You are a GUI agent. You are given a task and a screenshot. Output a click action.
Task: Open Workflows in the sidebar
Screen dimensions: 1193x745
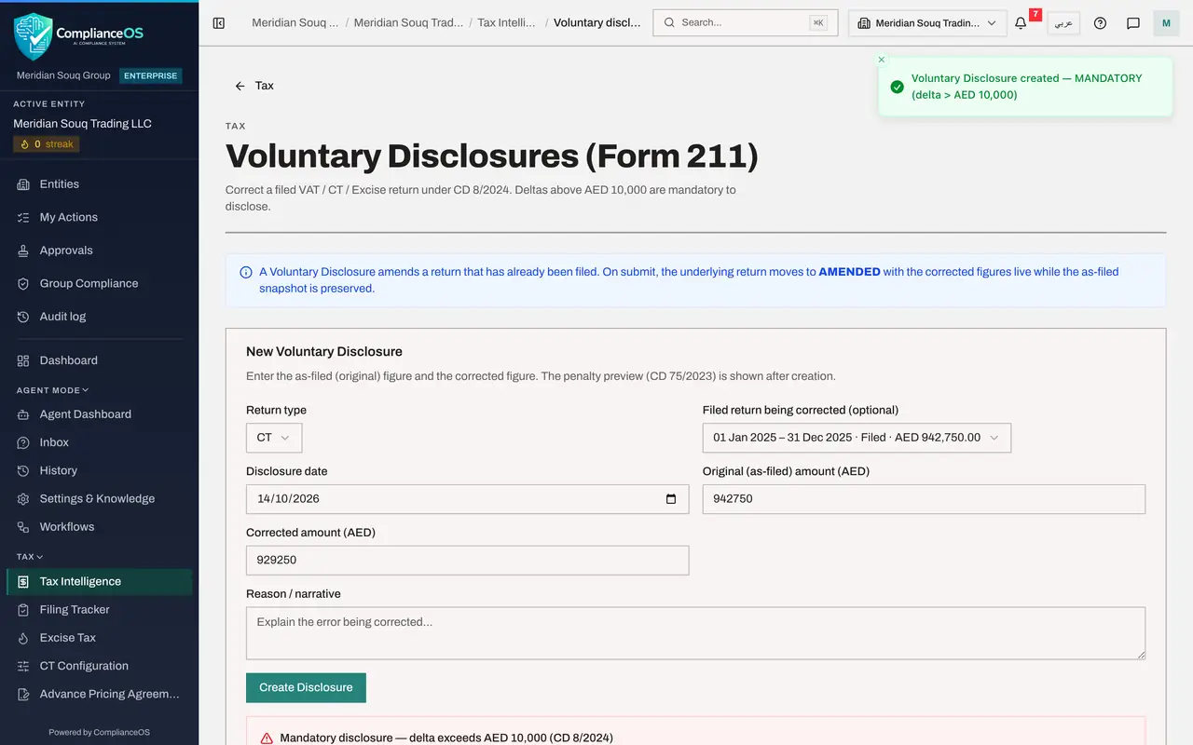point(99,527)
